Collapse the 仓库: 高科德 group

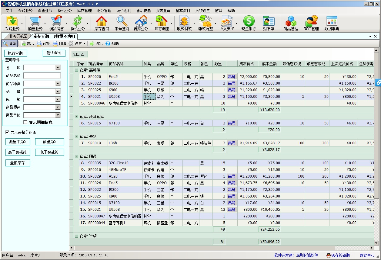[x=77, y=70]
